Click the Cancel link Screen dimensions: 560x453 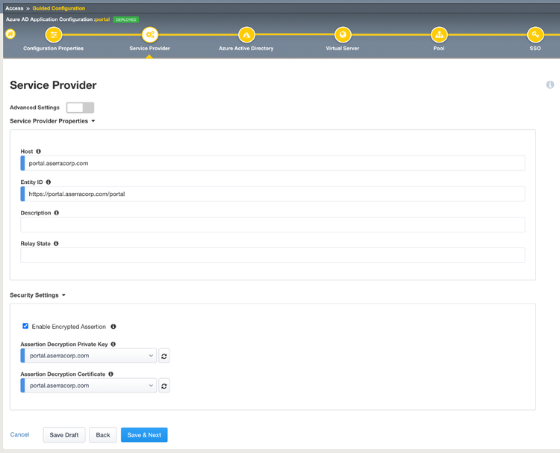tap(19, 434)
